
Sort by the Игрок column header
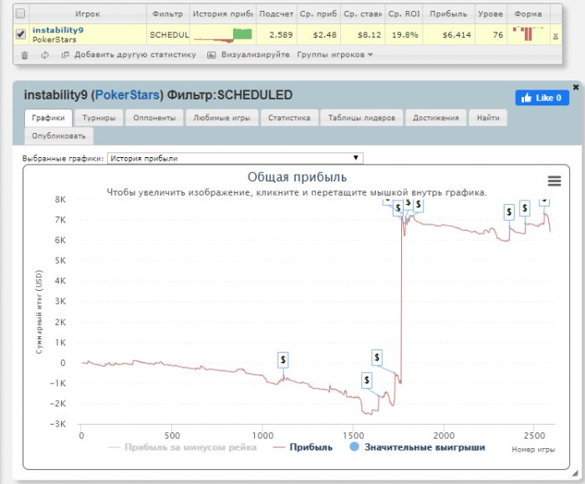point(88,14)
